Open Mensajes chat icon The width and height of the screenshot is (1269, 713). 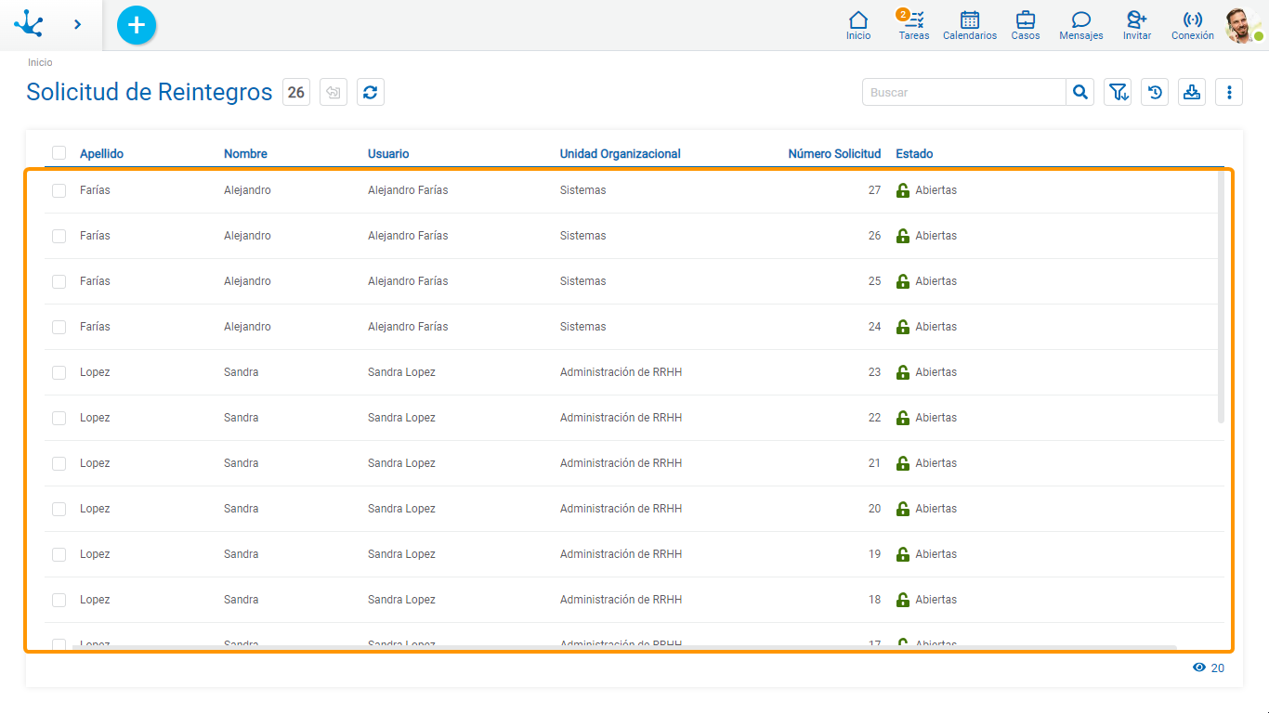coord(1081,25)
